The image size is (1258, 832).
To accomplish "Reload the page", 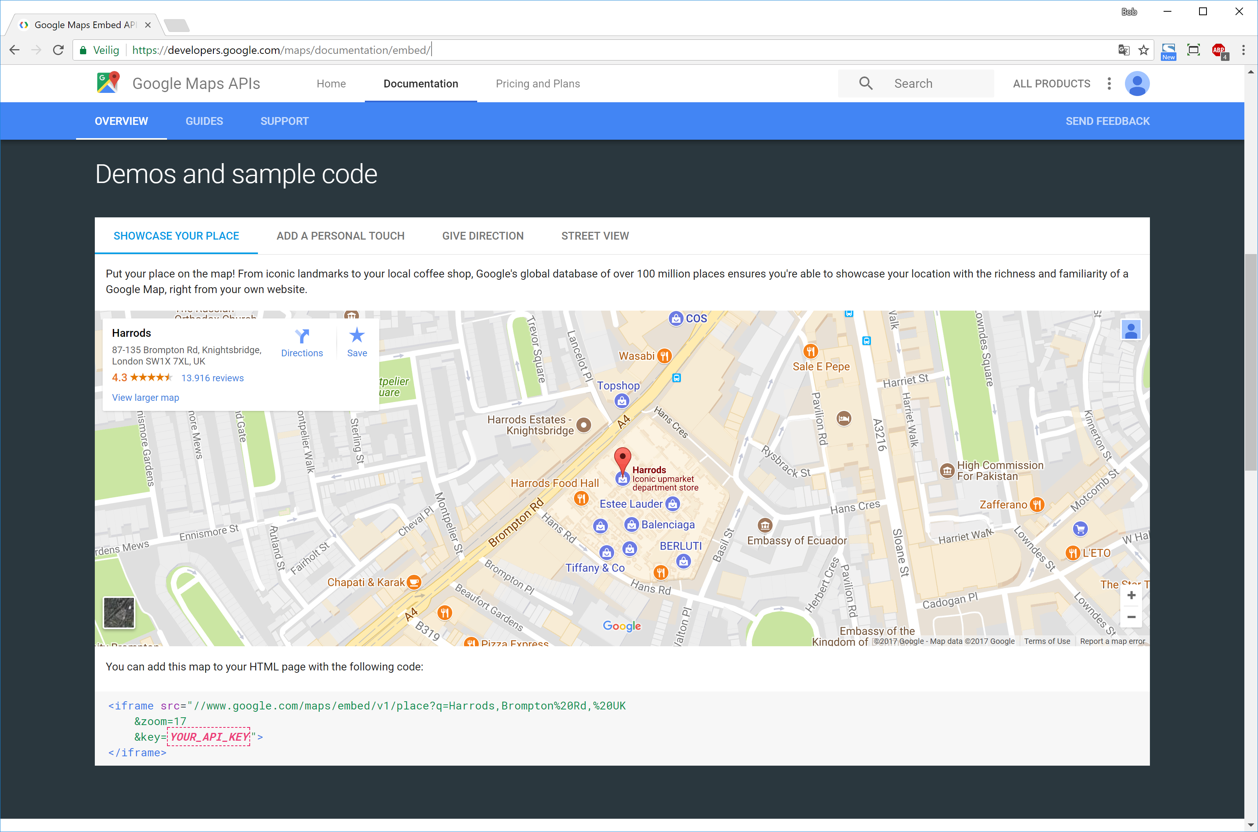I will [x=59, y=50].
